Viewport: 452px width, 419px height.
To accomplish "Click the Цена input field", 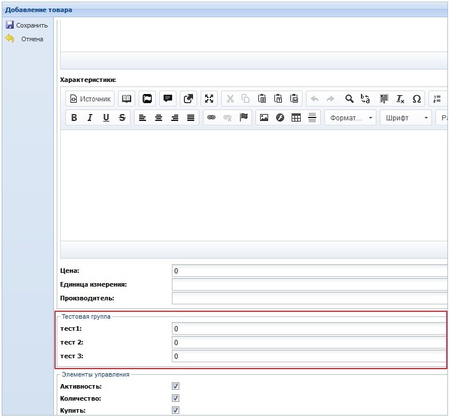I will [309, 271].
